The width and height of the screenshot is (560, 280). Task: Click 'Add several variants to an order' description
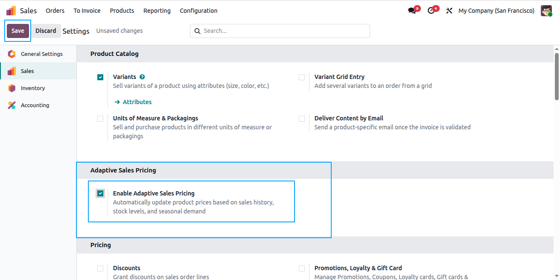(373, 86)
